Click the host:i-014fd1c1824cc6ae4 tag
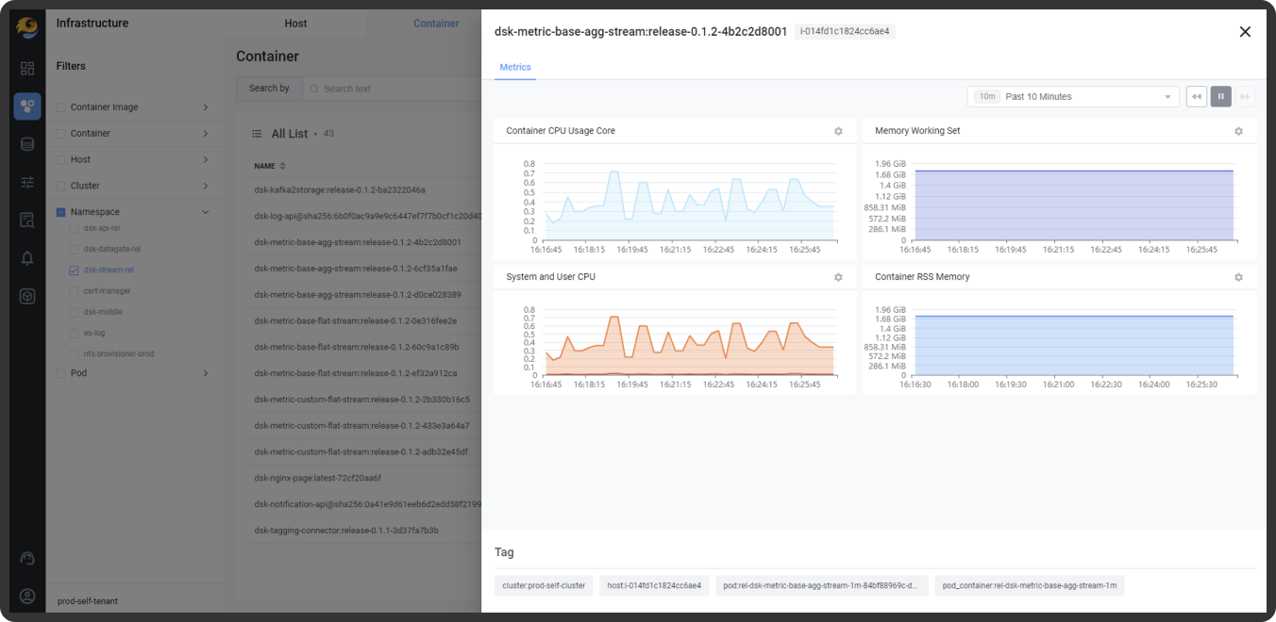1276x622 pixels. tap(654, 585)
